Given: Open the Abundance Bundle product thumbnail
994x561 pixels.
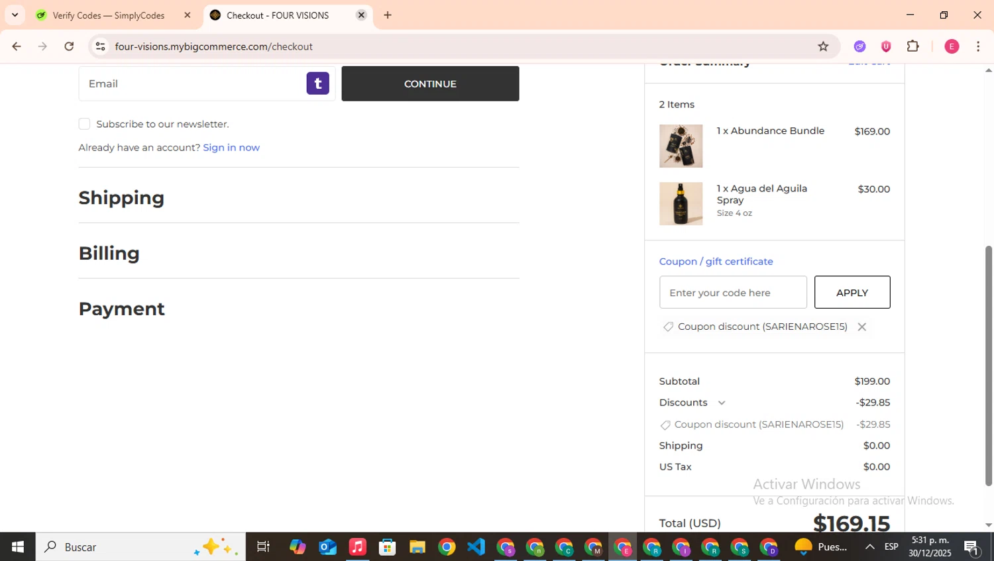Looking at the screenshot, I should click(681, 146).
